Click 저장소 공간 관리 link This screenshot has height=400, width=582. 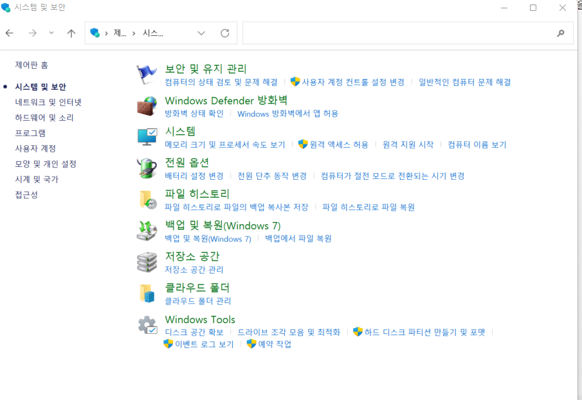click(x=194, y=270)
